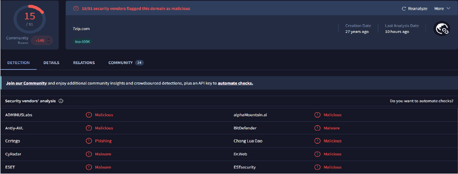Click the Join our Community link
Screen dimensions: 458x174
26,83
